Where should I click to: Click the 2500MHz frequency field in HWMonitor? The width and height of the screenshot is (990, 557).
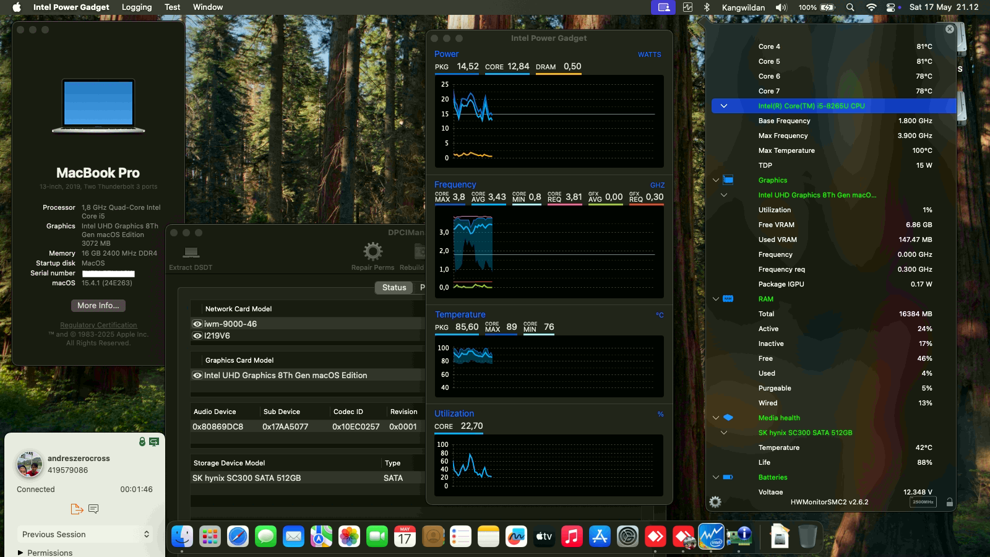[924, 503]
